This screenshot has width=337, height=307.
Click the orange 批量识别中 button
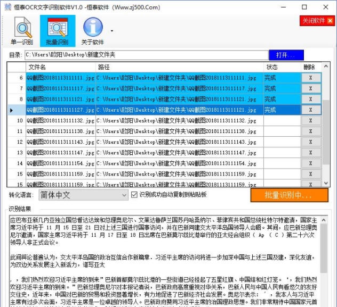pyautogui.click(x=288, y=195)
